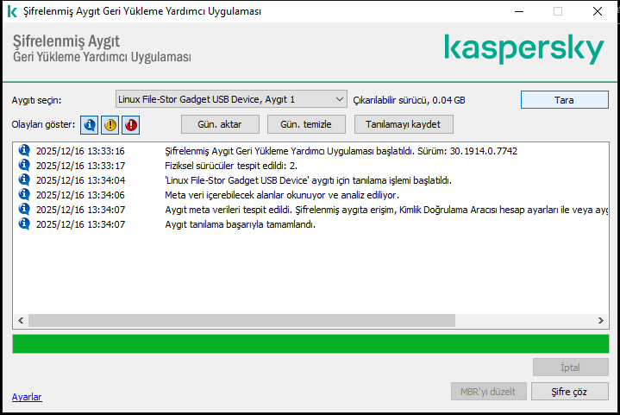
Task: Select 'Fiziksel sürücüler tespit edildi: 2.' message
Action: [x=231, y=166]
